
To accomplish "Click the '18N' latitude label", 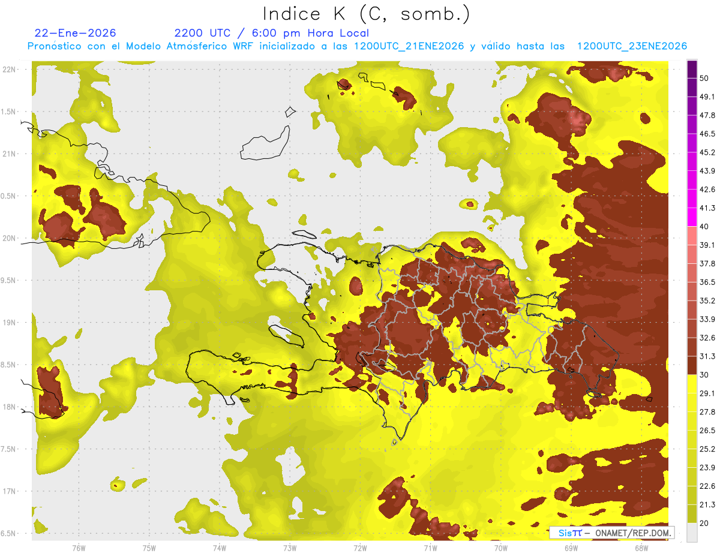I will pyautogui.click(x=10, y=407).
